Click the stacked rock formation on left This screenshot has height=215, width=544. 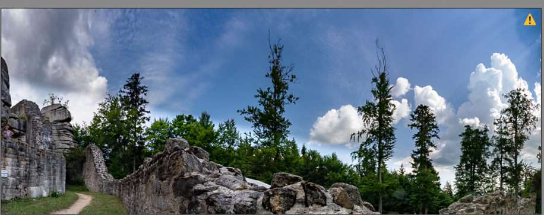pyautogui.click(x=58, y=126)
